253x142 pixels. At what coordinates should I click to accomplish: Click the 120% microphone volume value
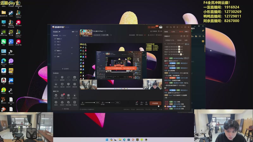[97, 103]
